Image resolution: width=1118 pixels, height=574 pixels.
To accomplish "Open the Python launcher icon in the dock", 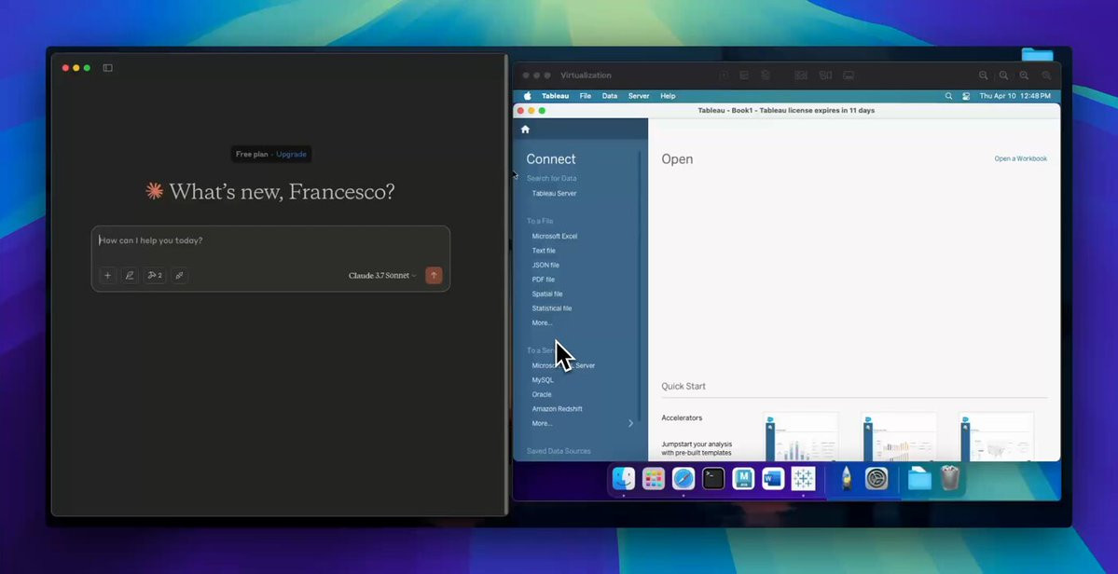I will pos(846,479).
